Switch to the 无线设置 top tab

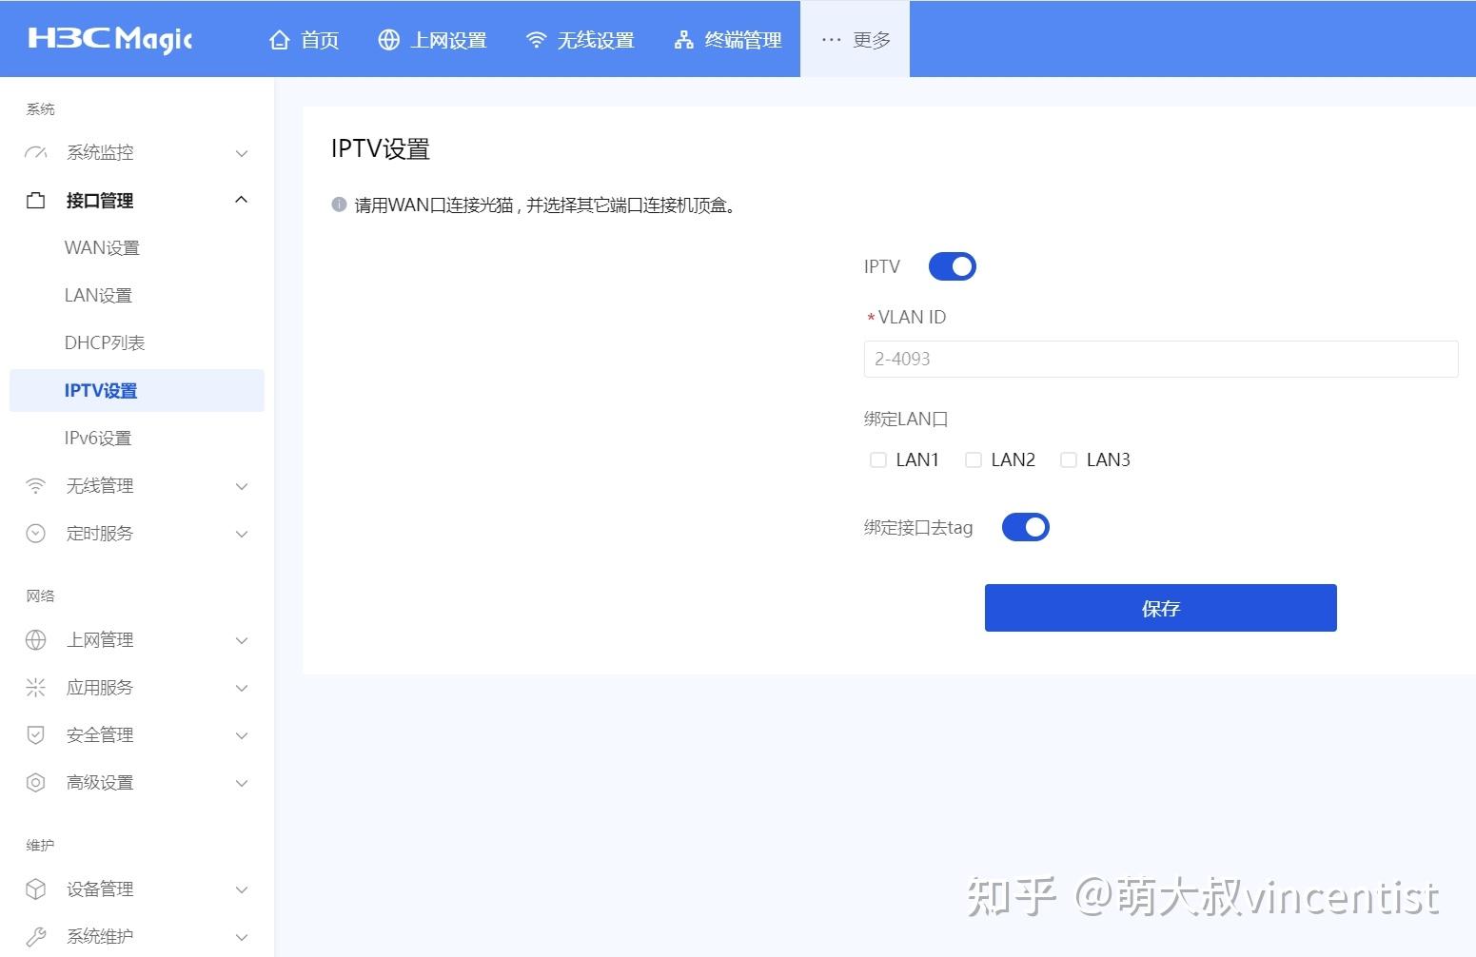click(x=581, y=39)
